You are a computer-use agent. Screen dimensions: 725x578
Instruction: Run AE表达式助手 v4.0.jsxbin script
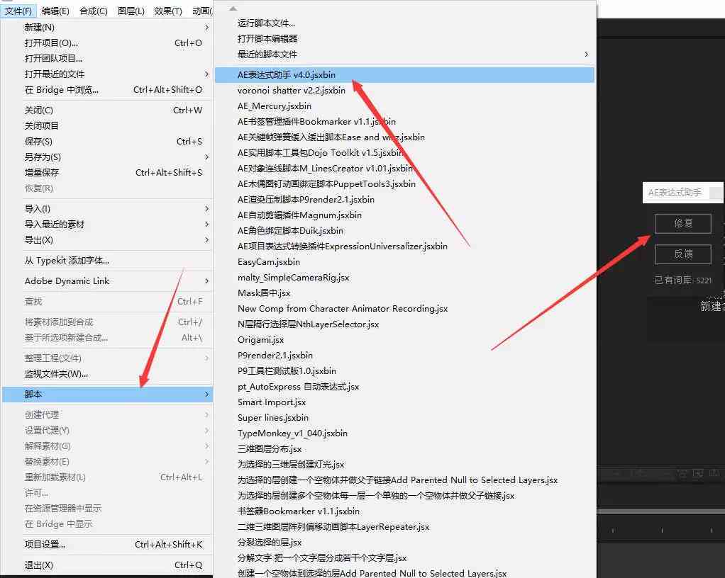click(404, 75)
